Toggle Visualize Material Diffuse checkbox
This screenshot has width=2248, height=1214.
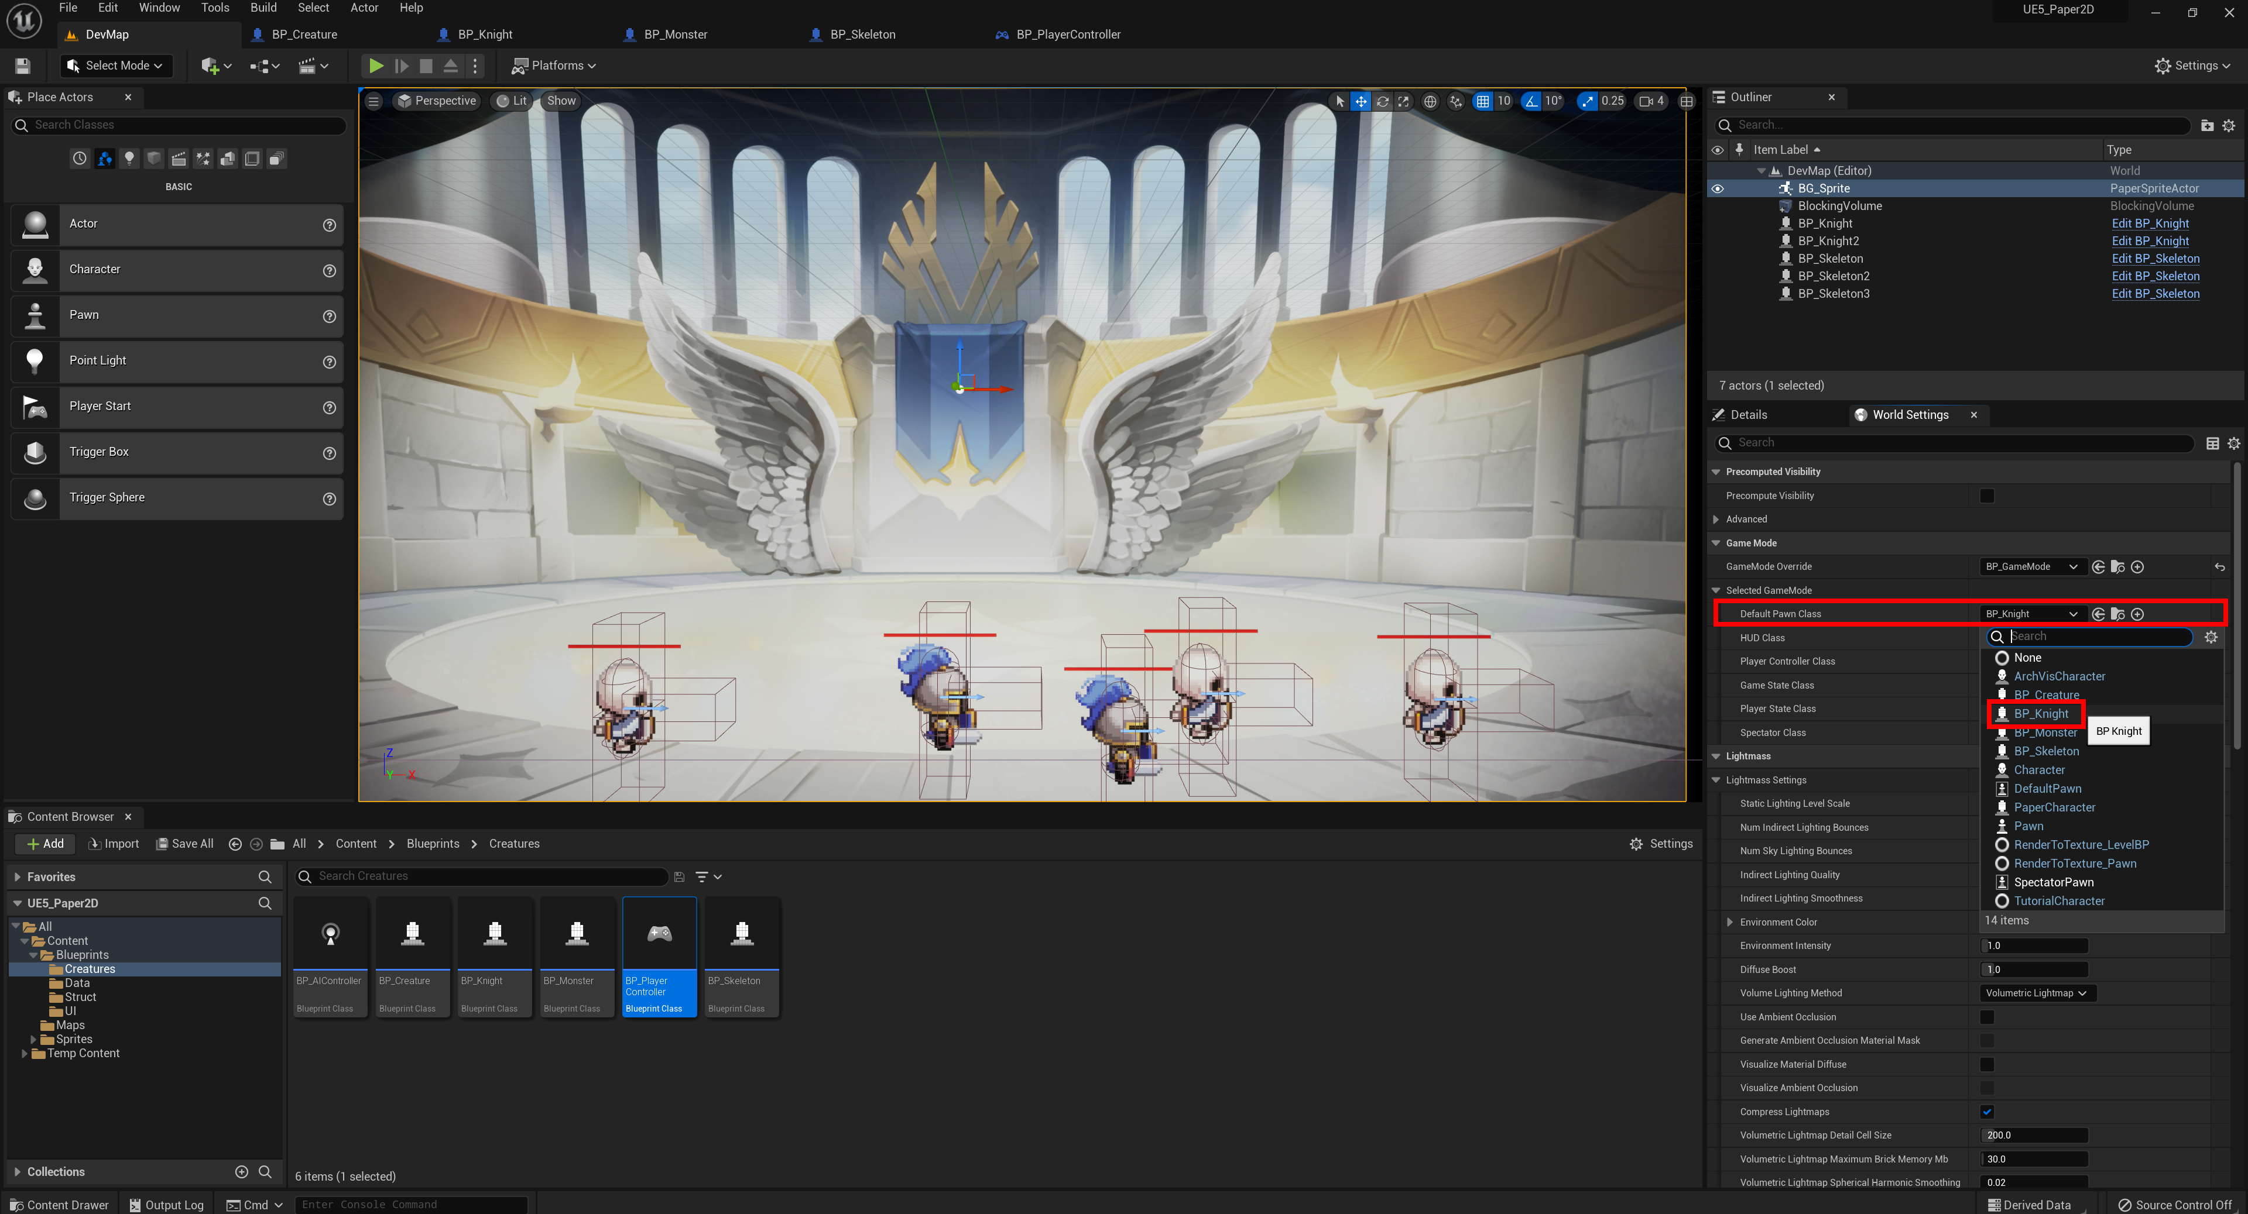1987,1064
